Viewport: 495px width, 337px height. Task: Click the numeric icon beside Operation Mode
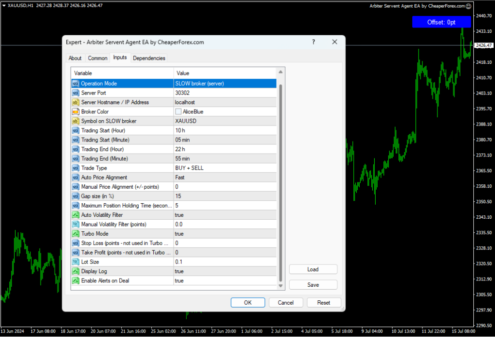click(x=76, y=84)
